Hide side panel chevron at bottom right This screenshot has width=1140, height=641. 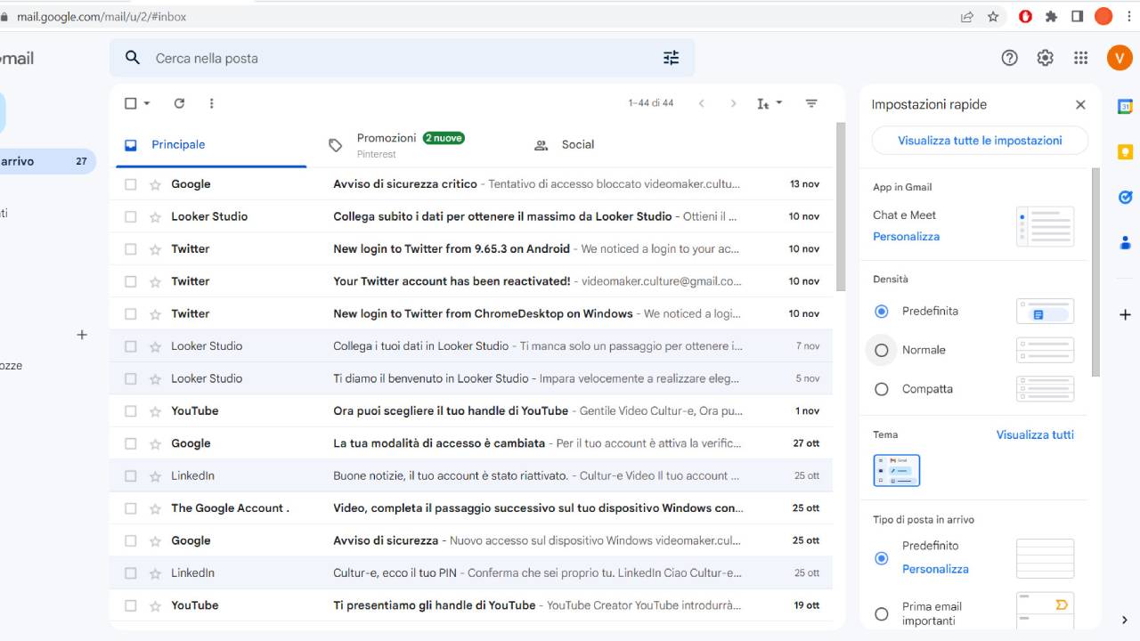[x=1124, y=621]
